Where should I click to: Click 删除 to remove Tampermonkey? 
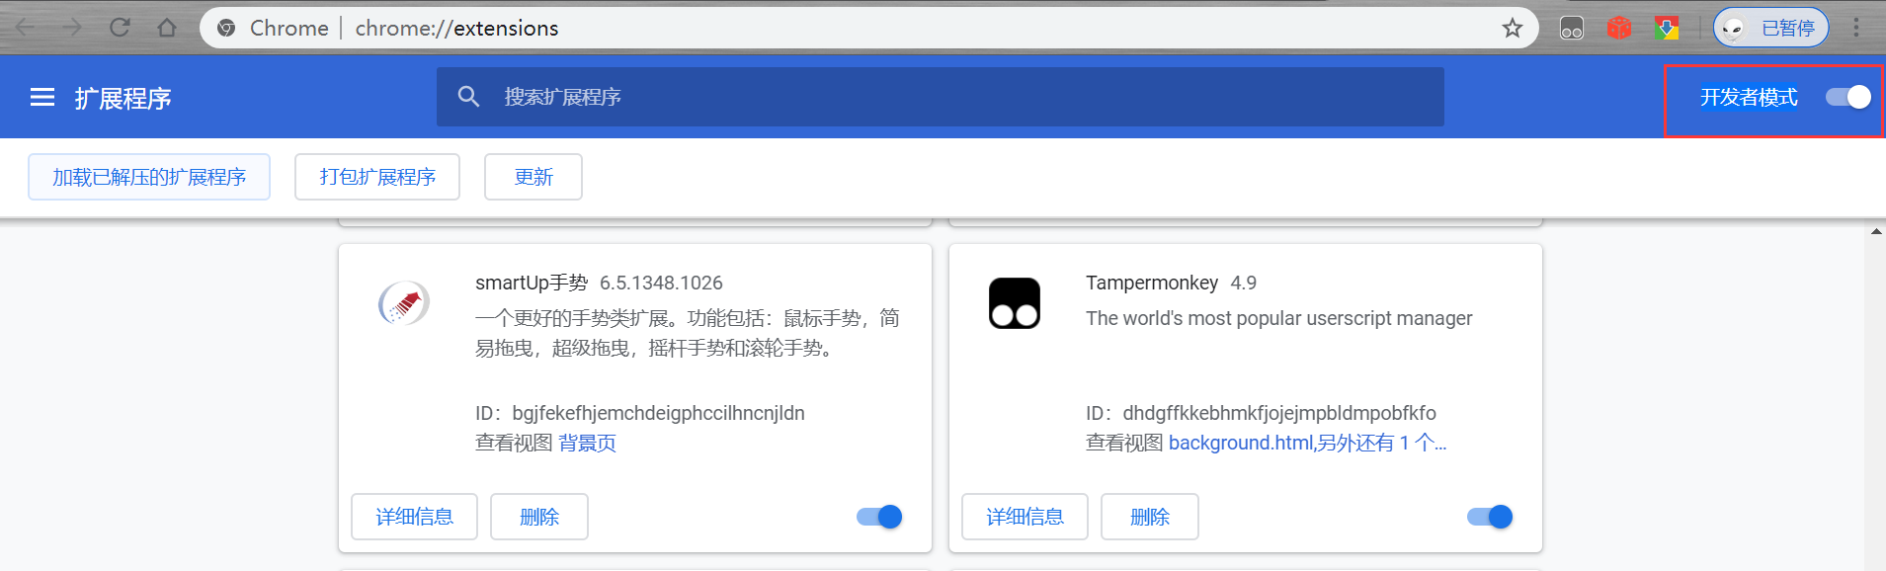(x=1150, y=517)
